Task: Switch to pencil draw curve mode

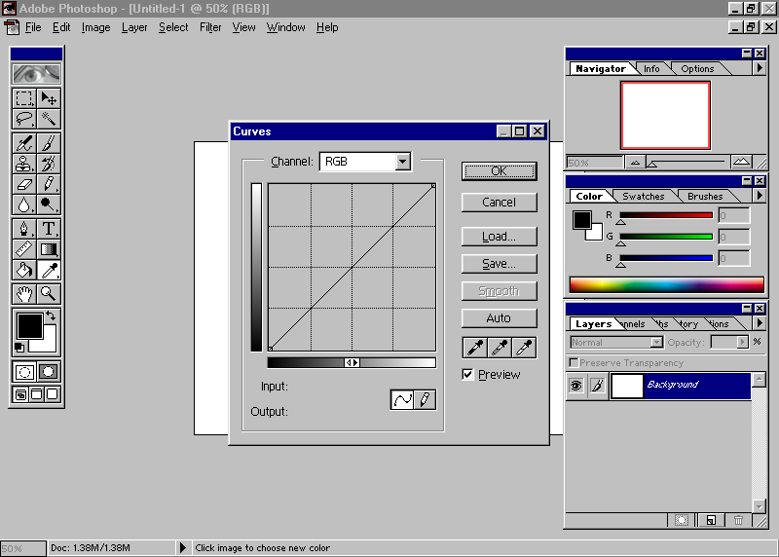Action: tap(425, 399)
